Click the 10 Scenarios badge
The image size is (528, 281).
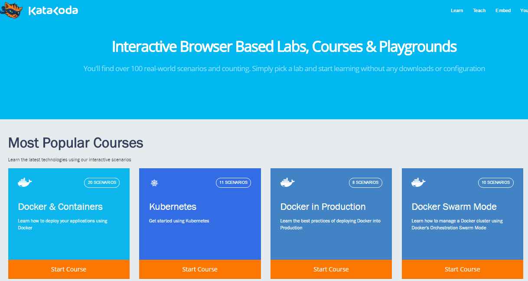[x=496, y=183]
